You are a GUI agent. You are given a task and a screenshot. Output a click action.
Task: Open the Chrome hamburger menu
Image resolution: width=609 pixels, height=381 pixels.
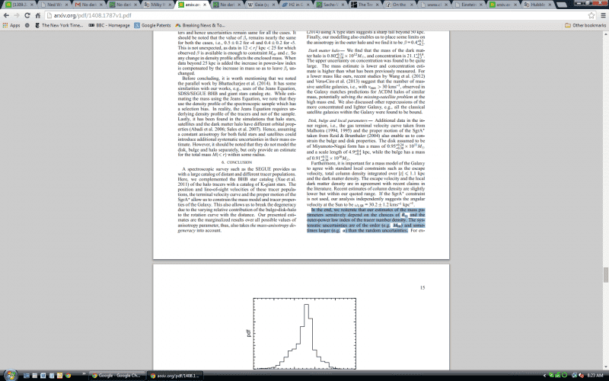603,15
